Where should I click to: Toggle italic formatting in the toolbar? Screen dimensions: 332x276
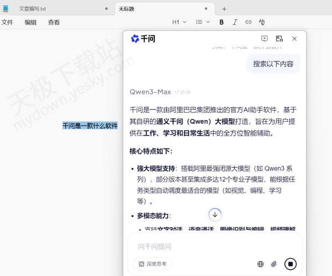click(235, 22)
